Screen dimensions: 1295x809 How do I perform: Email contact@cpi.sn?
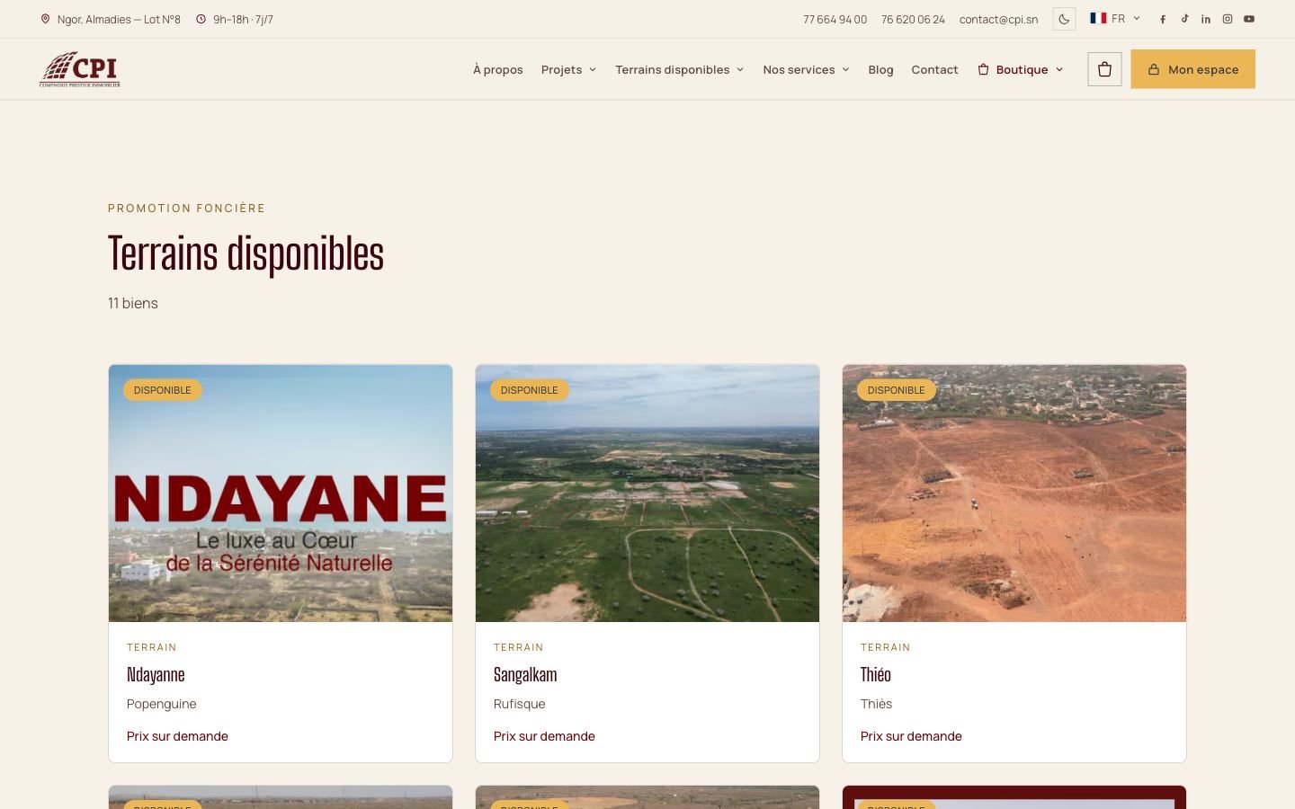(x=998, y=19)
